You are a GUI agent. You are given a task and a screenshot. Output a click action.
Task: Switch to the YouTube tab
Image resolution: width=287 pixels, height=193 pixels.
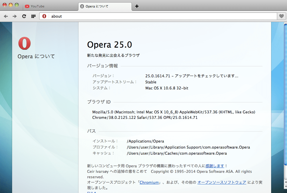pyautogui.click(x=50, y=6)
